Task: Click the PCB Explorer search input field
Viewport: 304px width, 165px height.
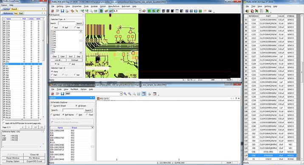Action: pyautogui.click(x=67, y=23)
